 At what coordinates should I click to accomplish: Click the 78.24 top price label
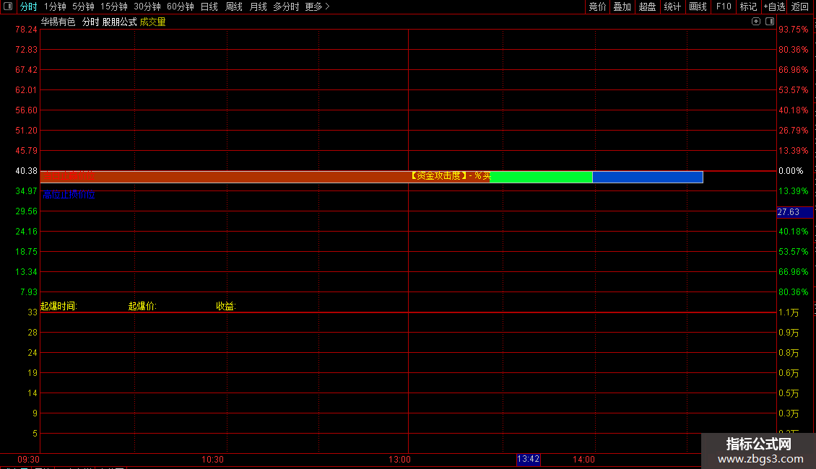coord(27,30)
